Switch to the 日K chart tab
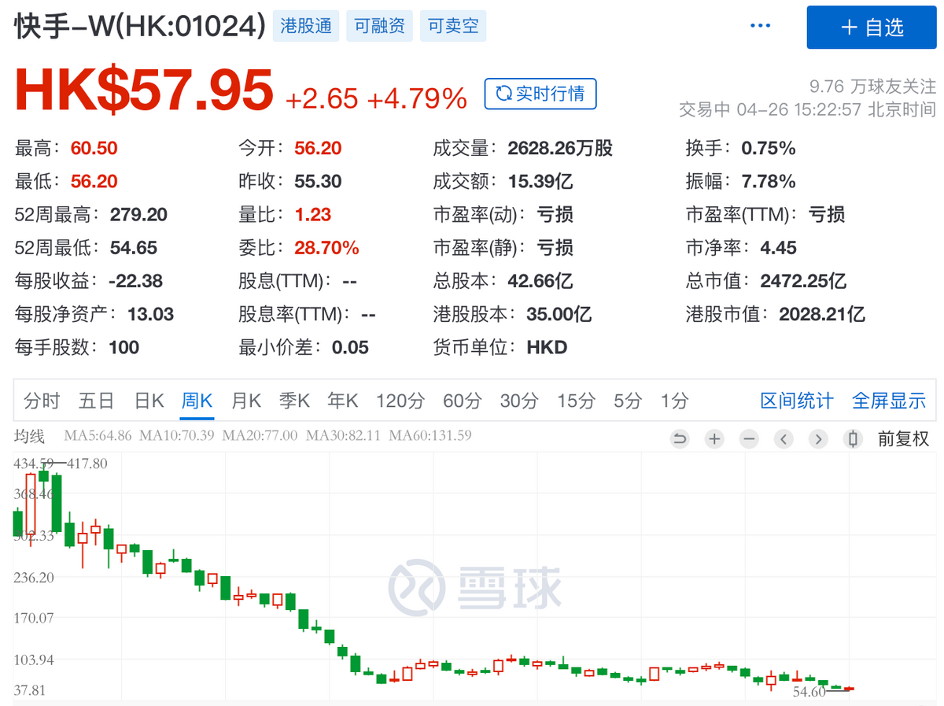944x706 pixels. click(x=149, y=401)
